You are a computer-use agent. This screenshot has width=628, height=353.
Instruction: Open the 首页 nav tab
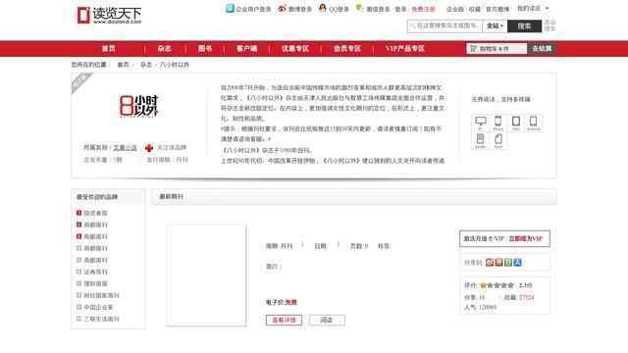[109, 49]
